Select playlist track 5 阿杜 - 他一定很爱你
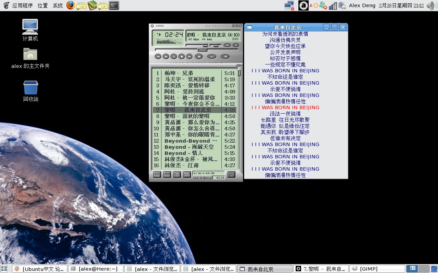The height and width of the screenshot is (273, 438). 194,98
